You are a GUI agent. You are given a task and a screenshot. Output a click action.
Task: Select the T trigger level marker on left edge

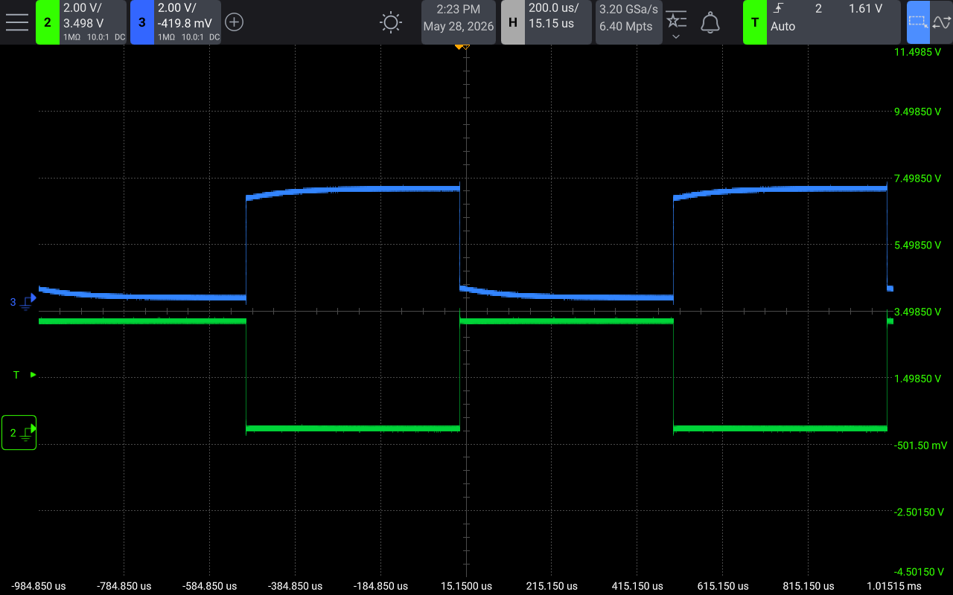pos(24,375)
